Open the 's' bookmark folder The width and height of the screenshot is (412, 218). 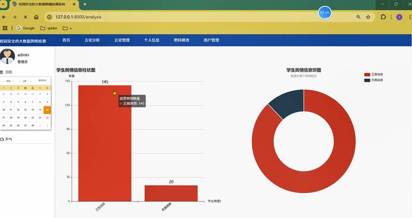click(x=67, y=28)
